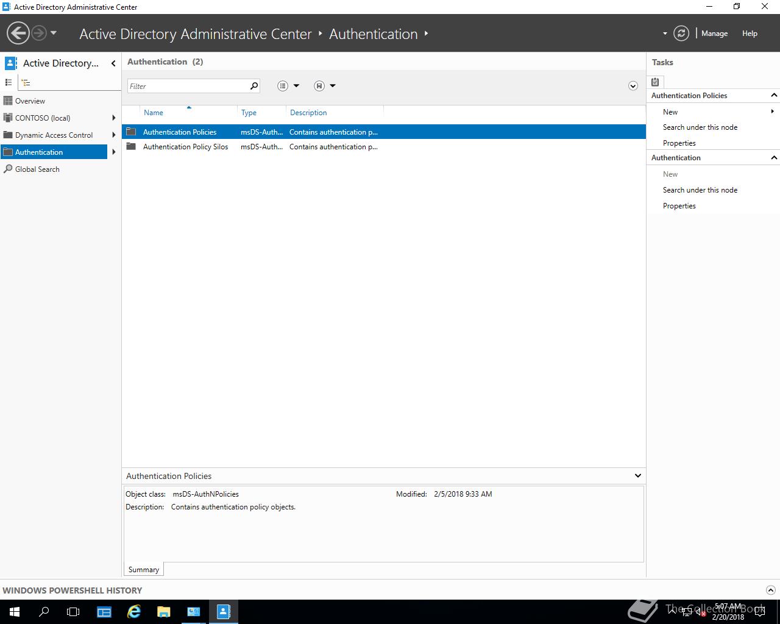Sort by the Name column header
780x624 pixels.
[x=189, y=113]
